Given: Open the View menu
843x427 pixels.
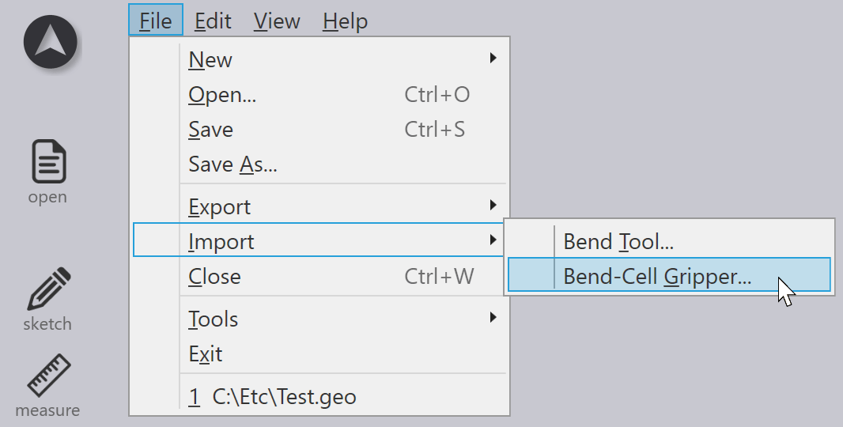Looking at the screenshot, I should point(277,21).
